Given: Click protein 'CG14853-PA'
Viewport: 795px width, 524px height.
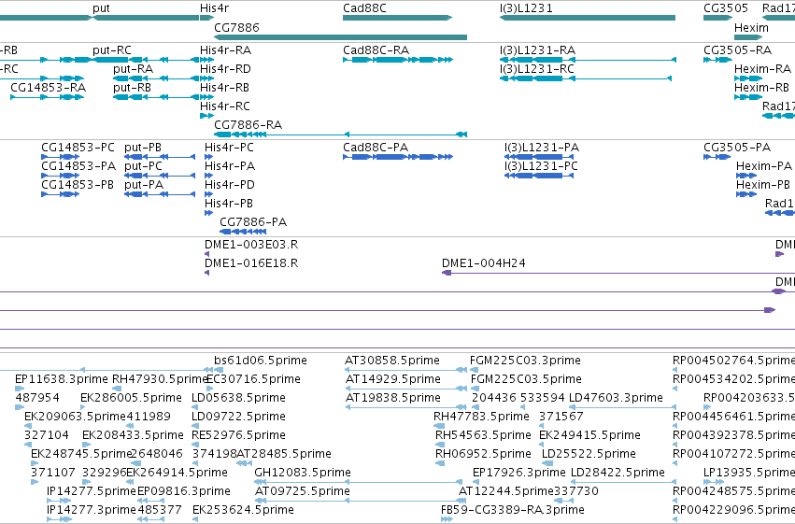Looking at the screenshot, I should coord(78,166).
